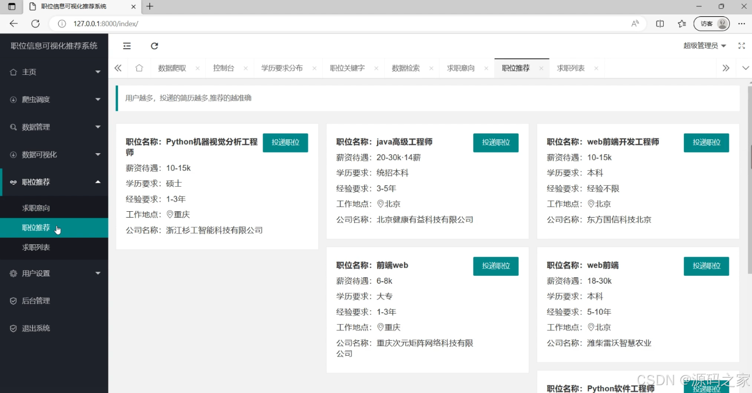This screenshot has height=393, width=752.
Task: Click 投递职位 for web前端开发工程师
Action: coord(706,142)
